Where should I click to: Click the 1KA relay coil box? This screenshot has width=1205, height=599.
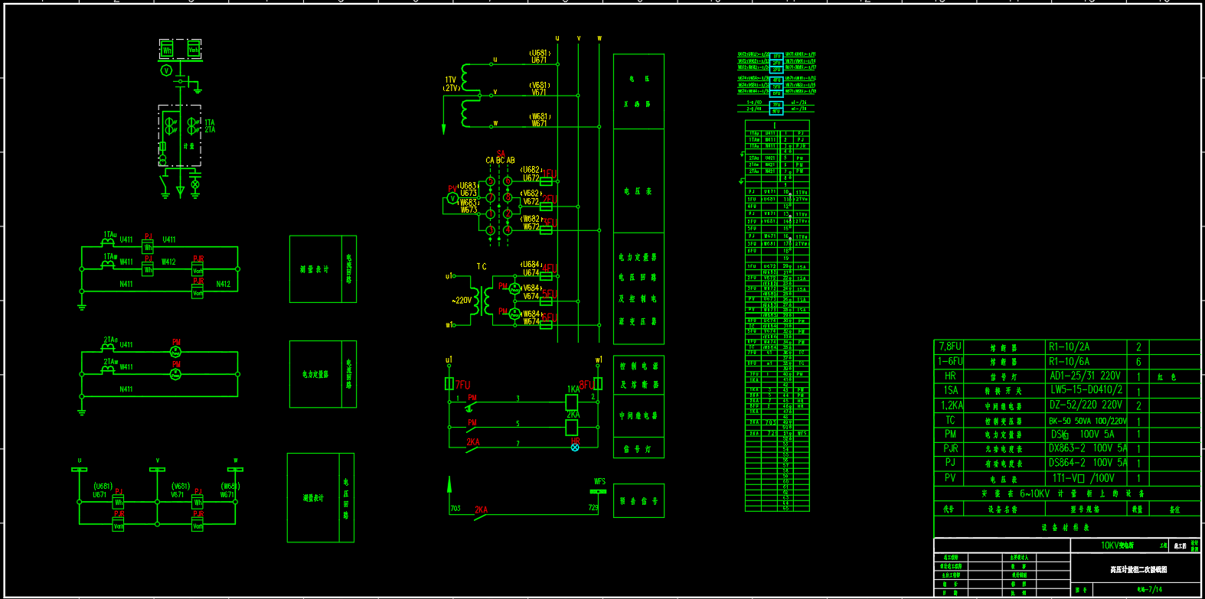click(x=572, y=402)
